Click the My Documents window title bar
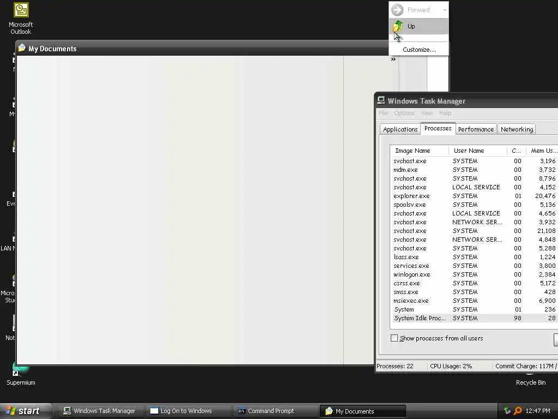This screenshot has width=558, height=419. (x=203, y=49)
